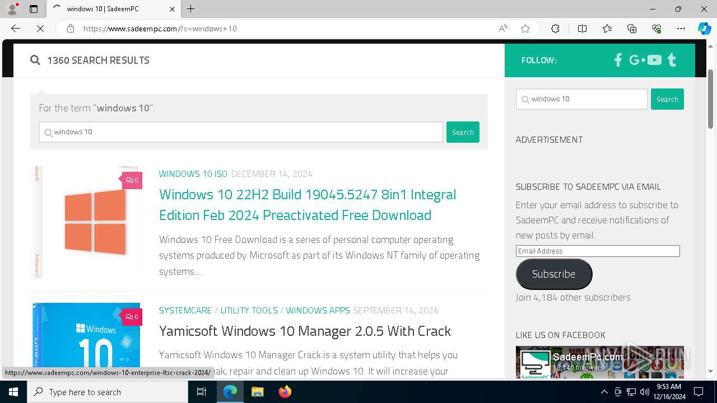Open a new browser tab

tap(191, 9)
